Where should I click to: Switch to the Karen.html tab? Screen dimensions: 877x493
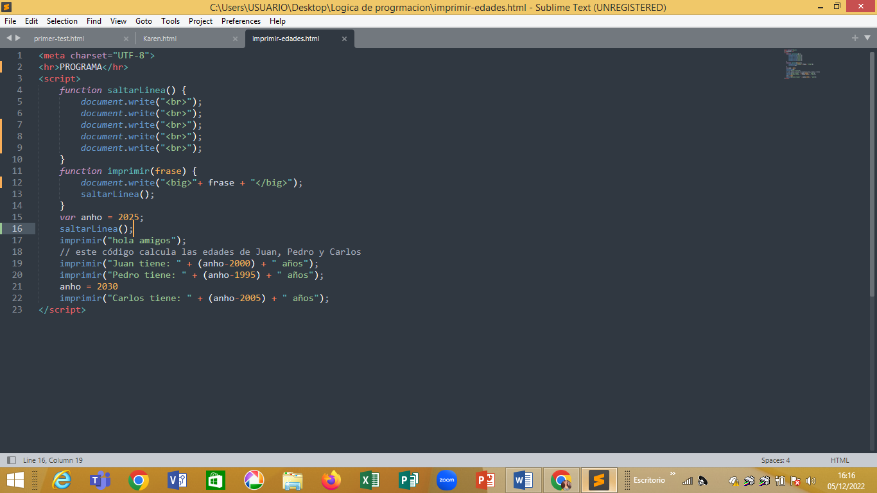160,39
